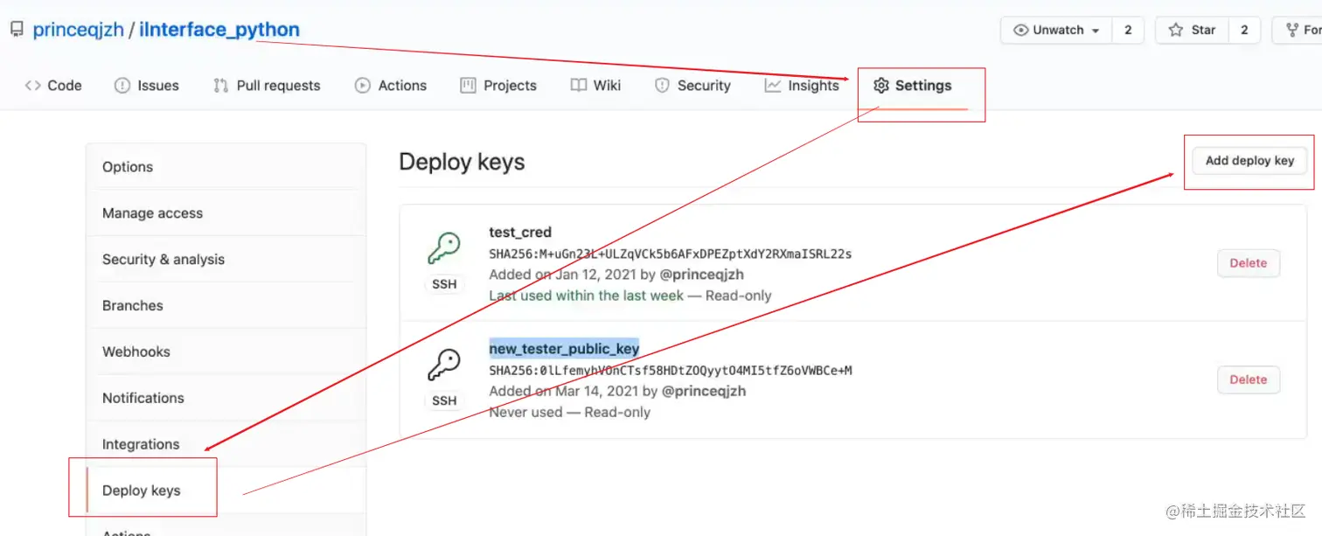The height and width of the screenshot is (536, 1322).
Task: Click the Actions tab play icon
Action: (363, 86)
